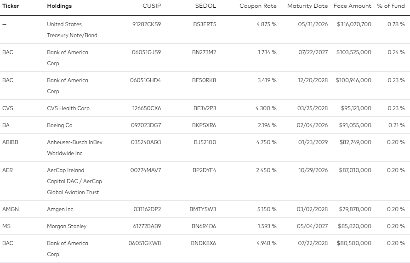Sort by Face Amount header
The height and width of the screenshot is (263, 410).
point(352,6)
